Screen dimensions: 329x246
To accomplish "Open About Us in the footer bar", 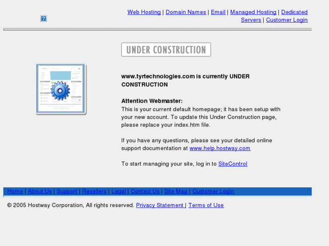I will coord(40,191).
